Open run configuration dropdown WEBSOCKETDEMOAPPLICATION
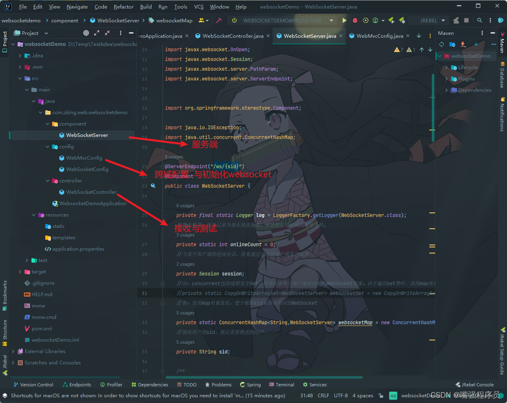Viewport: 507px width, 403px height. (283, 20)
